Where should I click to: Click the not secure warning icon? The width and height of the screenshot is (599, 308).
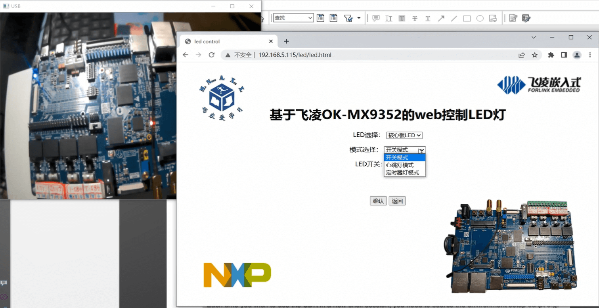228,55
